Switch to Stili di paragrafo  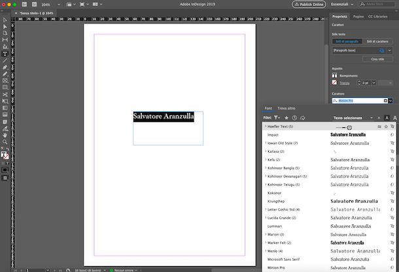point(347,41)
